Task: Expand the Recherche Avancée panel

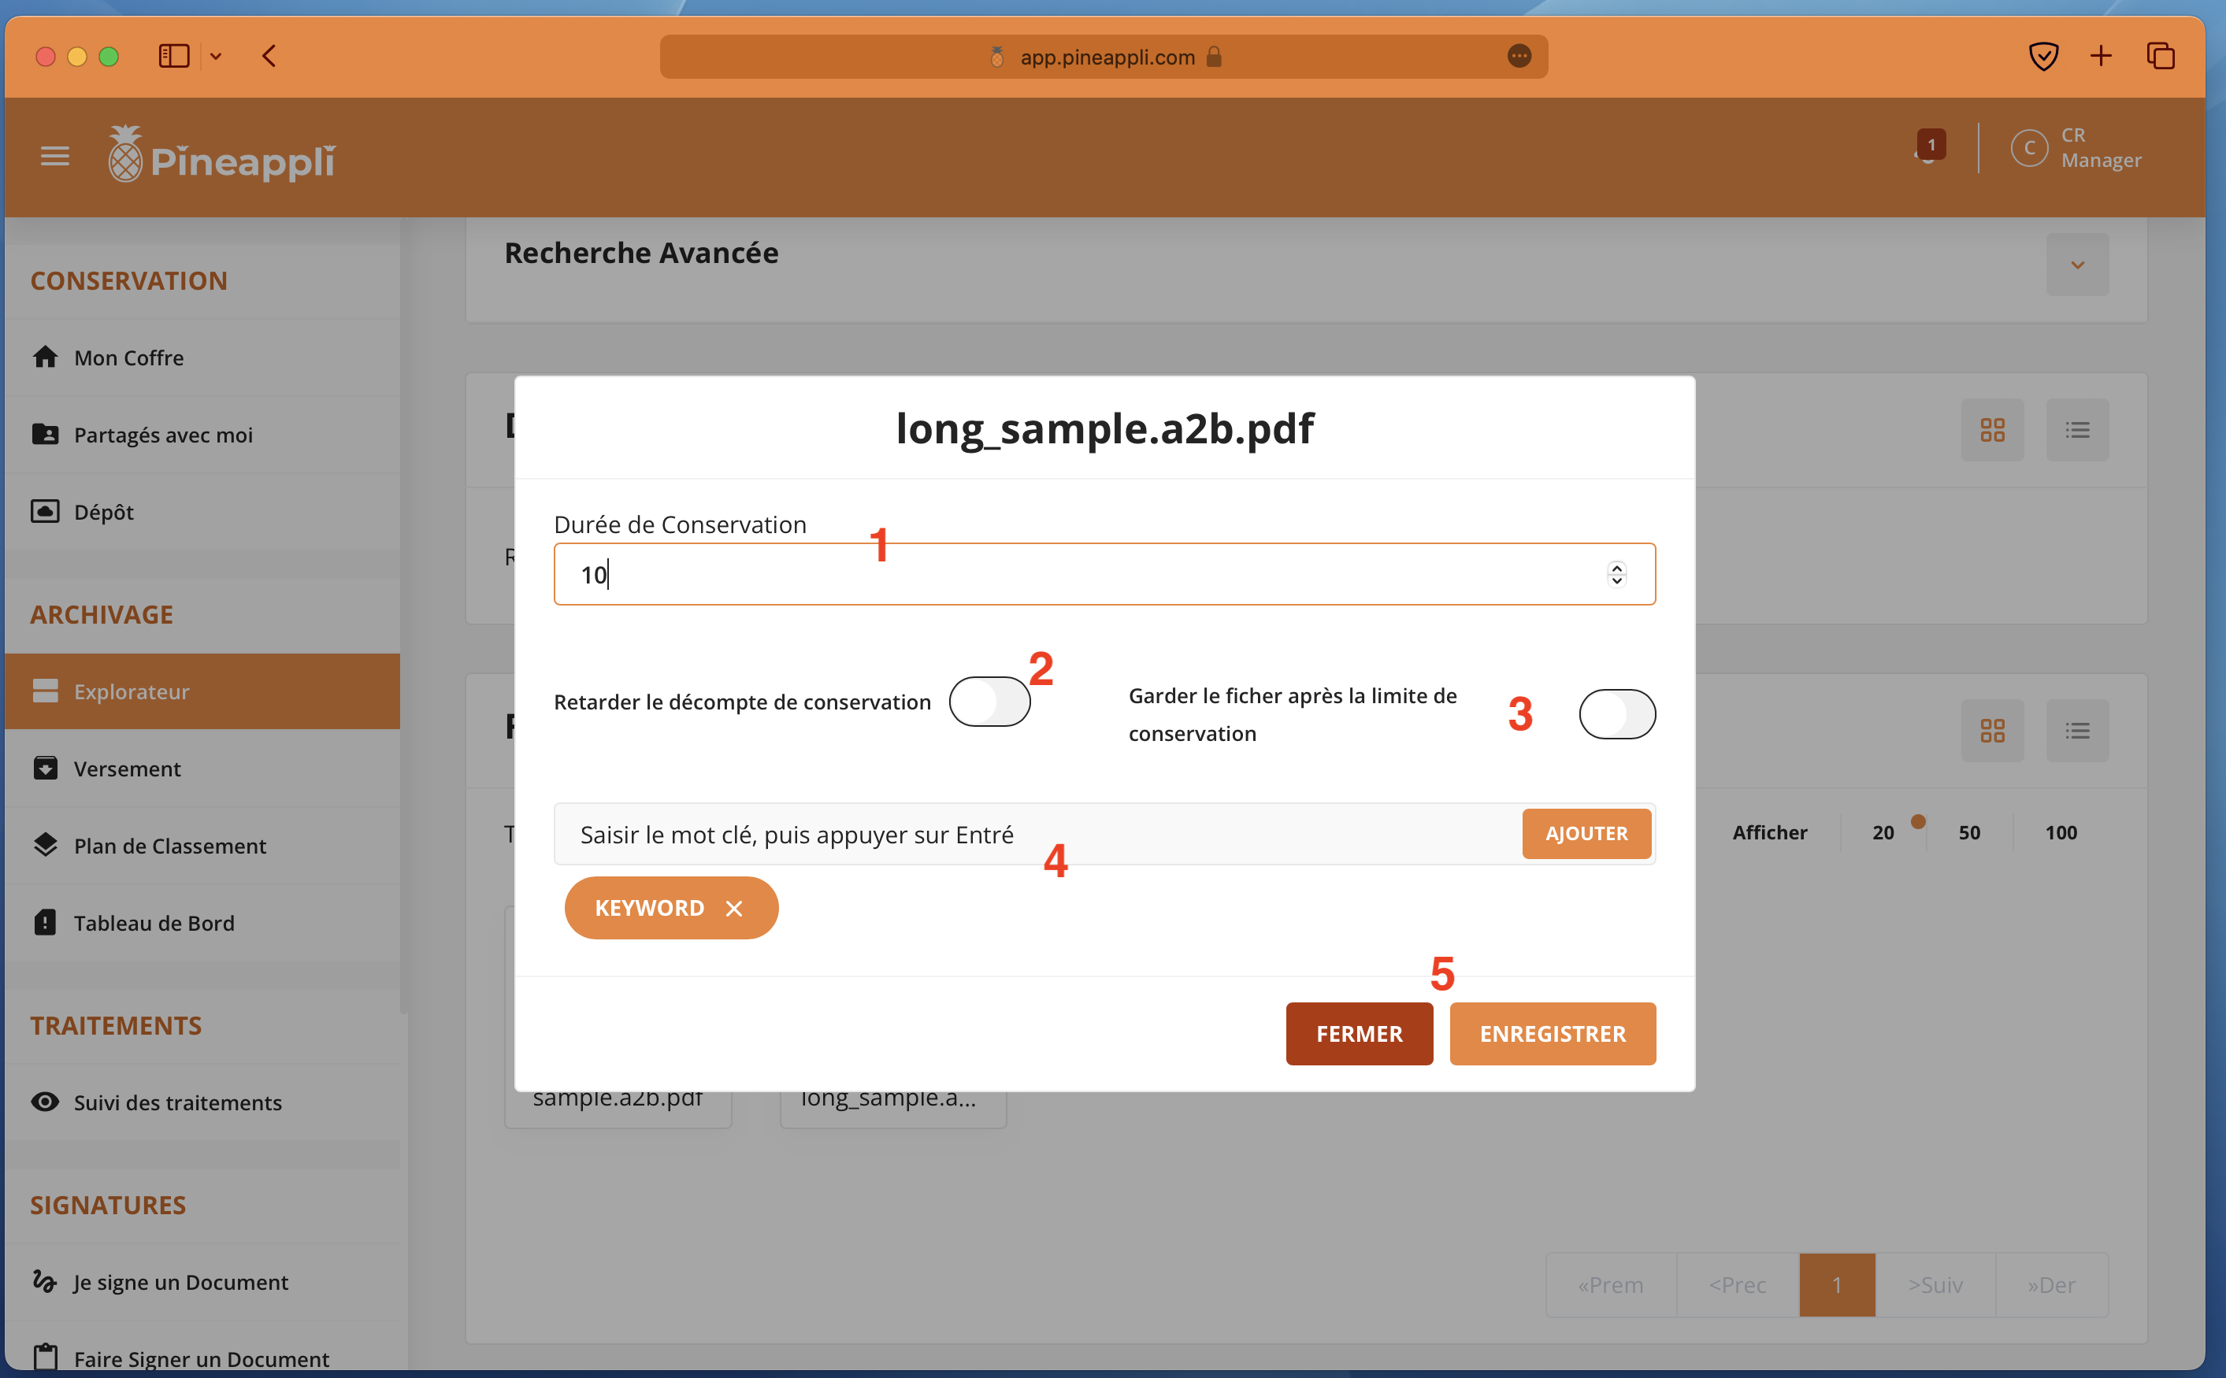Action: 2076,265
